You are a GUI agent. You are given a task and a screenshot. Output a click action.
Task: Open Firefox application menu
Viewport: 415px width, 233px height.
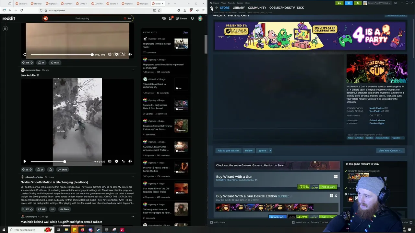click(203, 10)
